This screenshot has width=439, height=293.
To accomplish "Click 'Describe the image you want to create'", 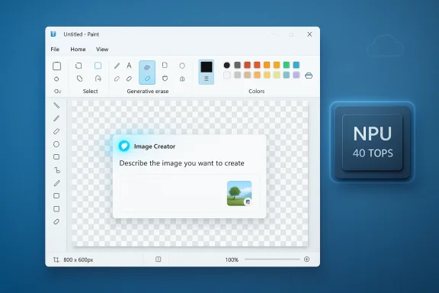I will click(x=181, y=163).
